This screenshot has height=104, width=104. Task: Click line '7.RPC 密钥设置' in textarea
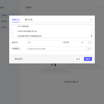pyautogui.click(x=23, y=26)
